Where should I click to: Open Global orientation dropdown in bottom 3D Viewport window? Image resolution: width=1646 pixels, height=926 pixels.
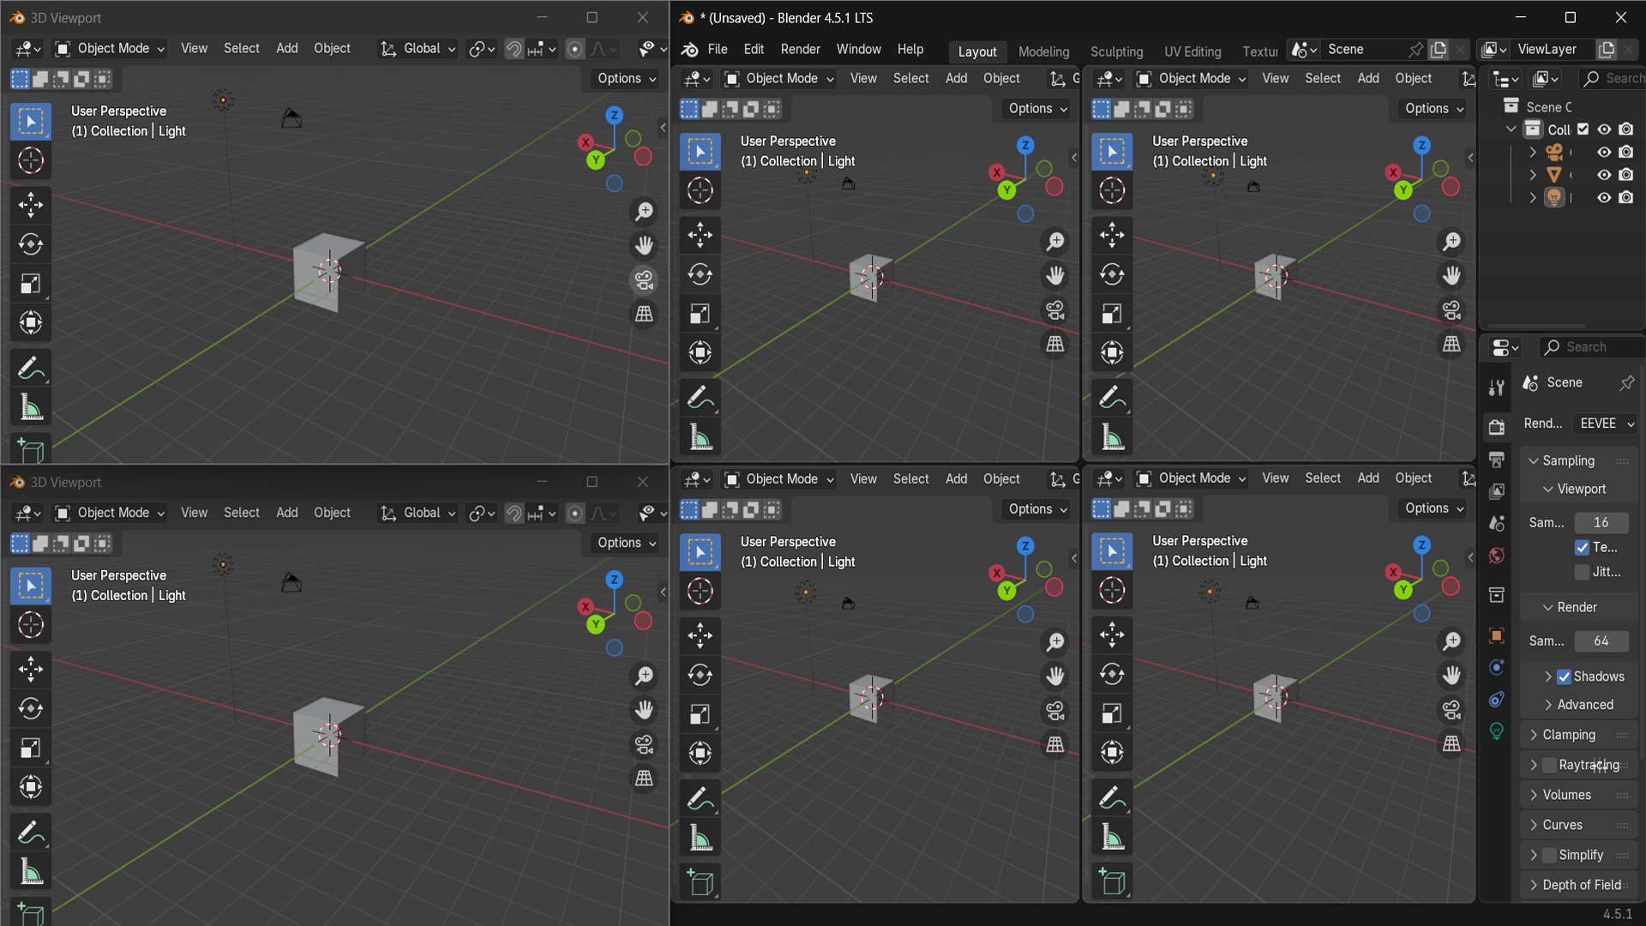[418, 513]
